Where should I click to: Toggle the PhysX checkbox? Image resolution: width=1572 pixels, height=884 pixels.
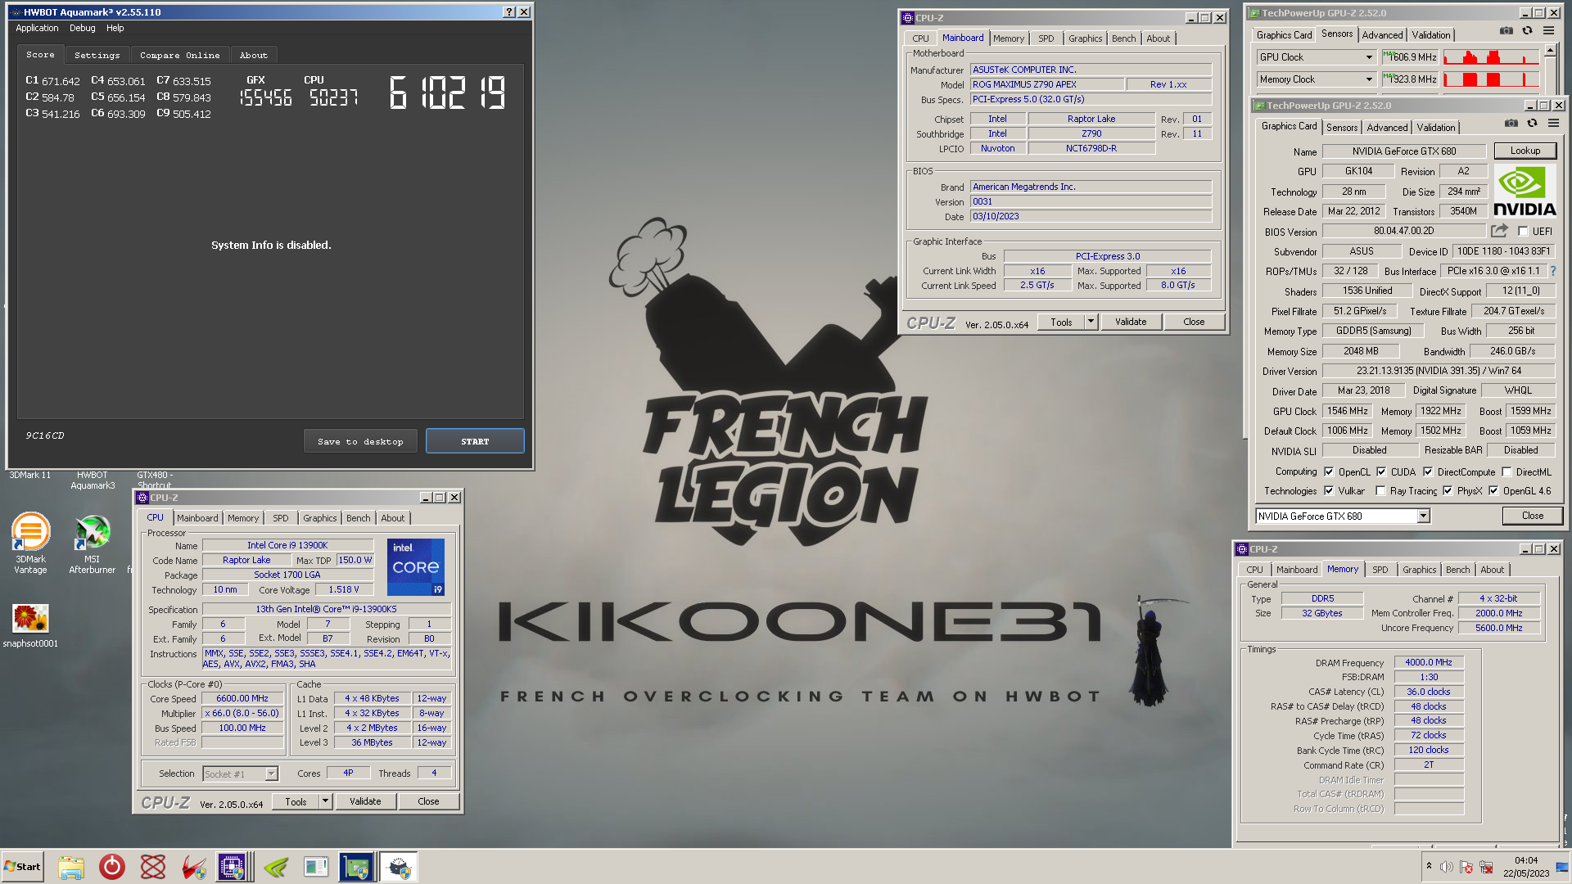[x=1448, y=490]
